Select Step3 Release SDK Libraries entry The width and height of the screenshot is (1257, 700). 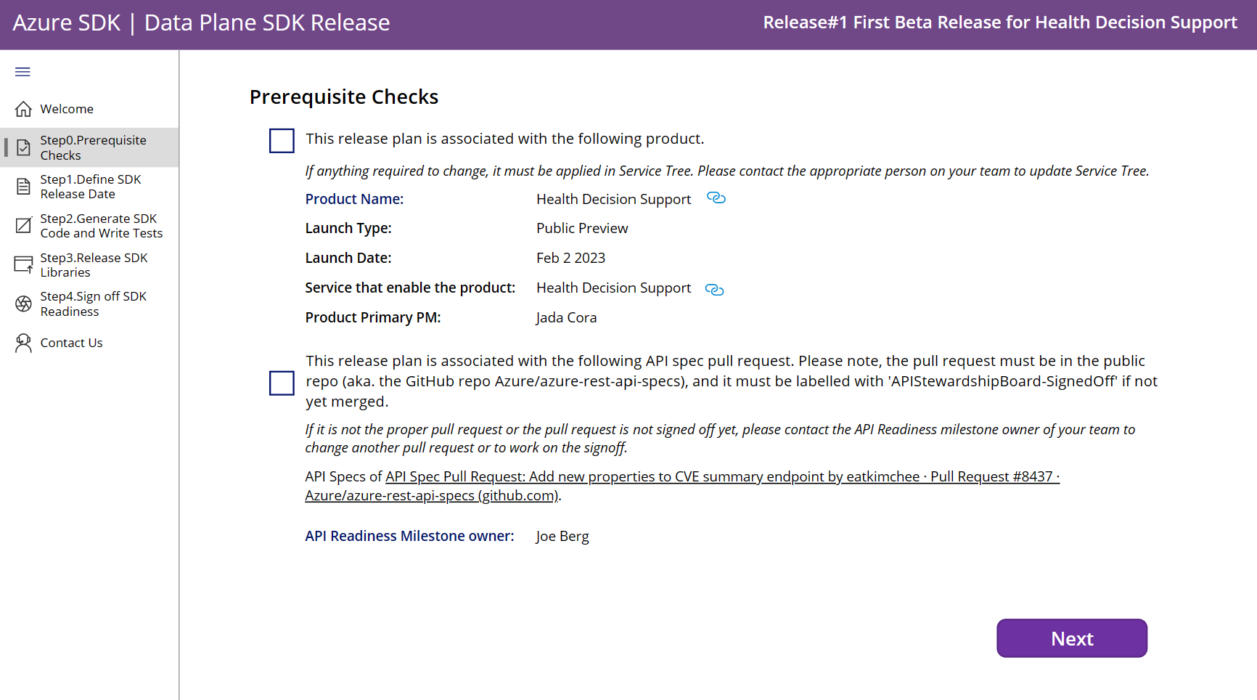[x=93, y=264]
